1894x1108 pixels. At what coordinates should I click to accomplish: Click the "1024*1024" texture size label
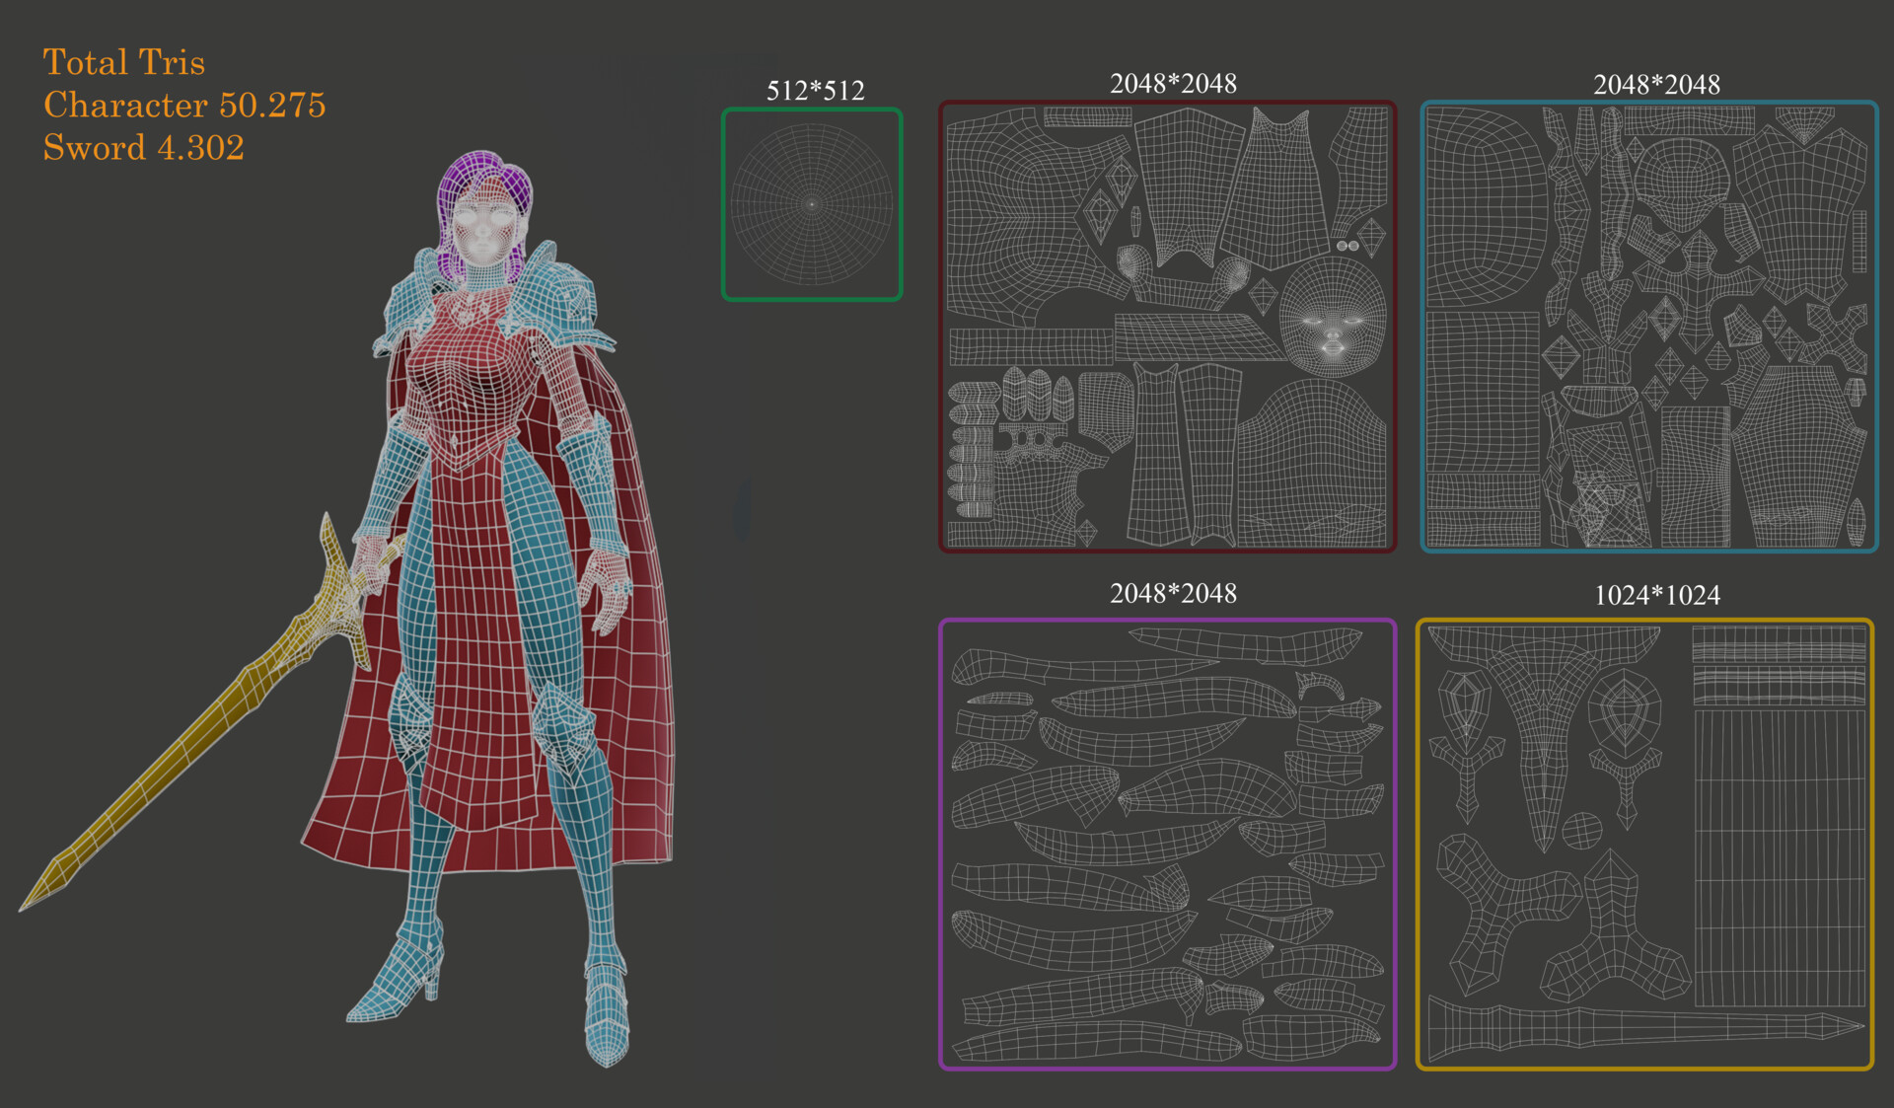click(x=1656, y=595)
